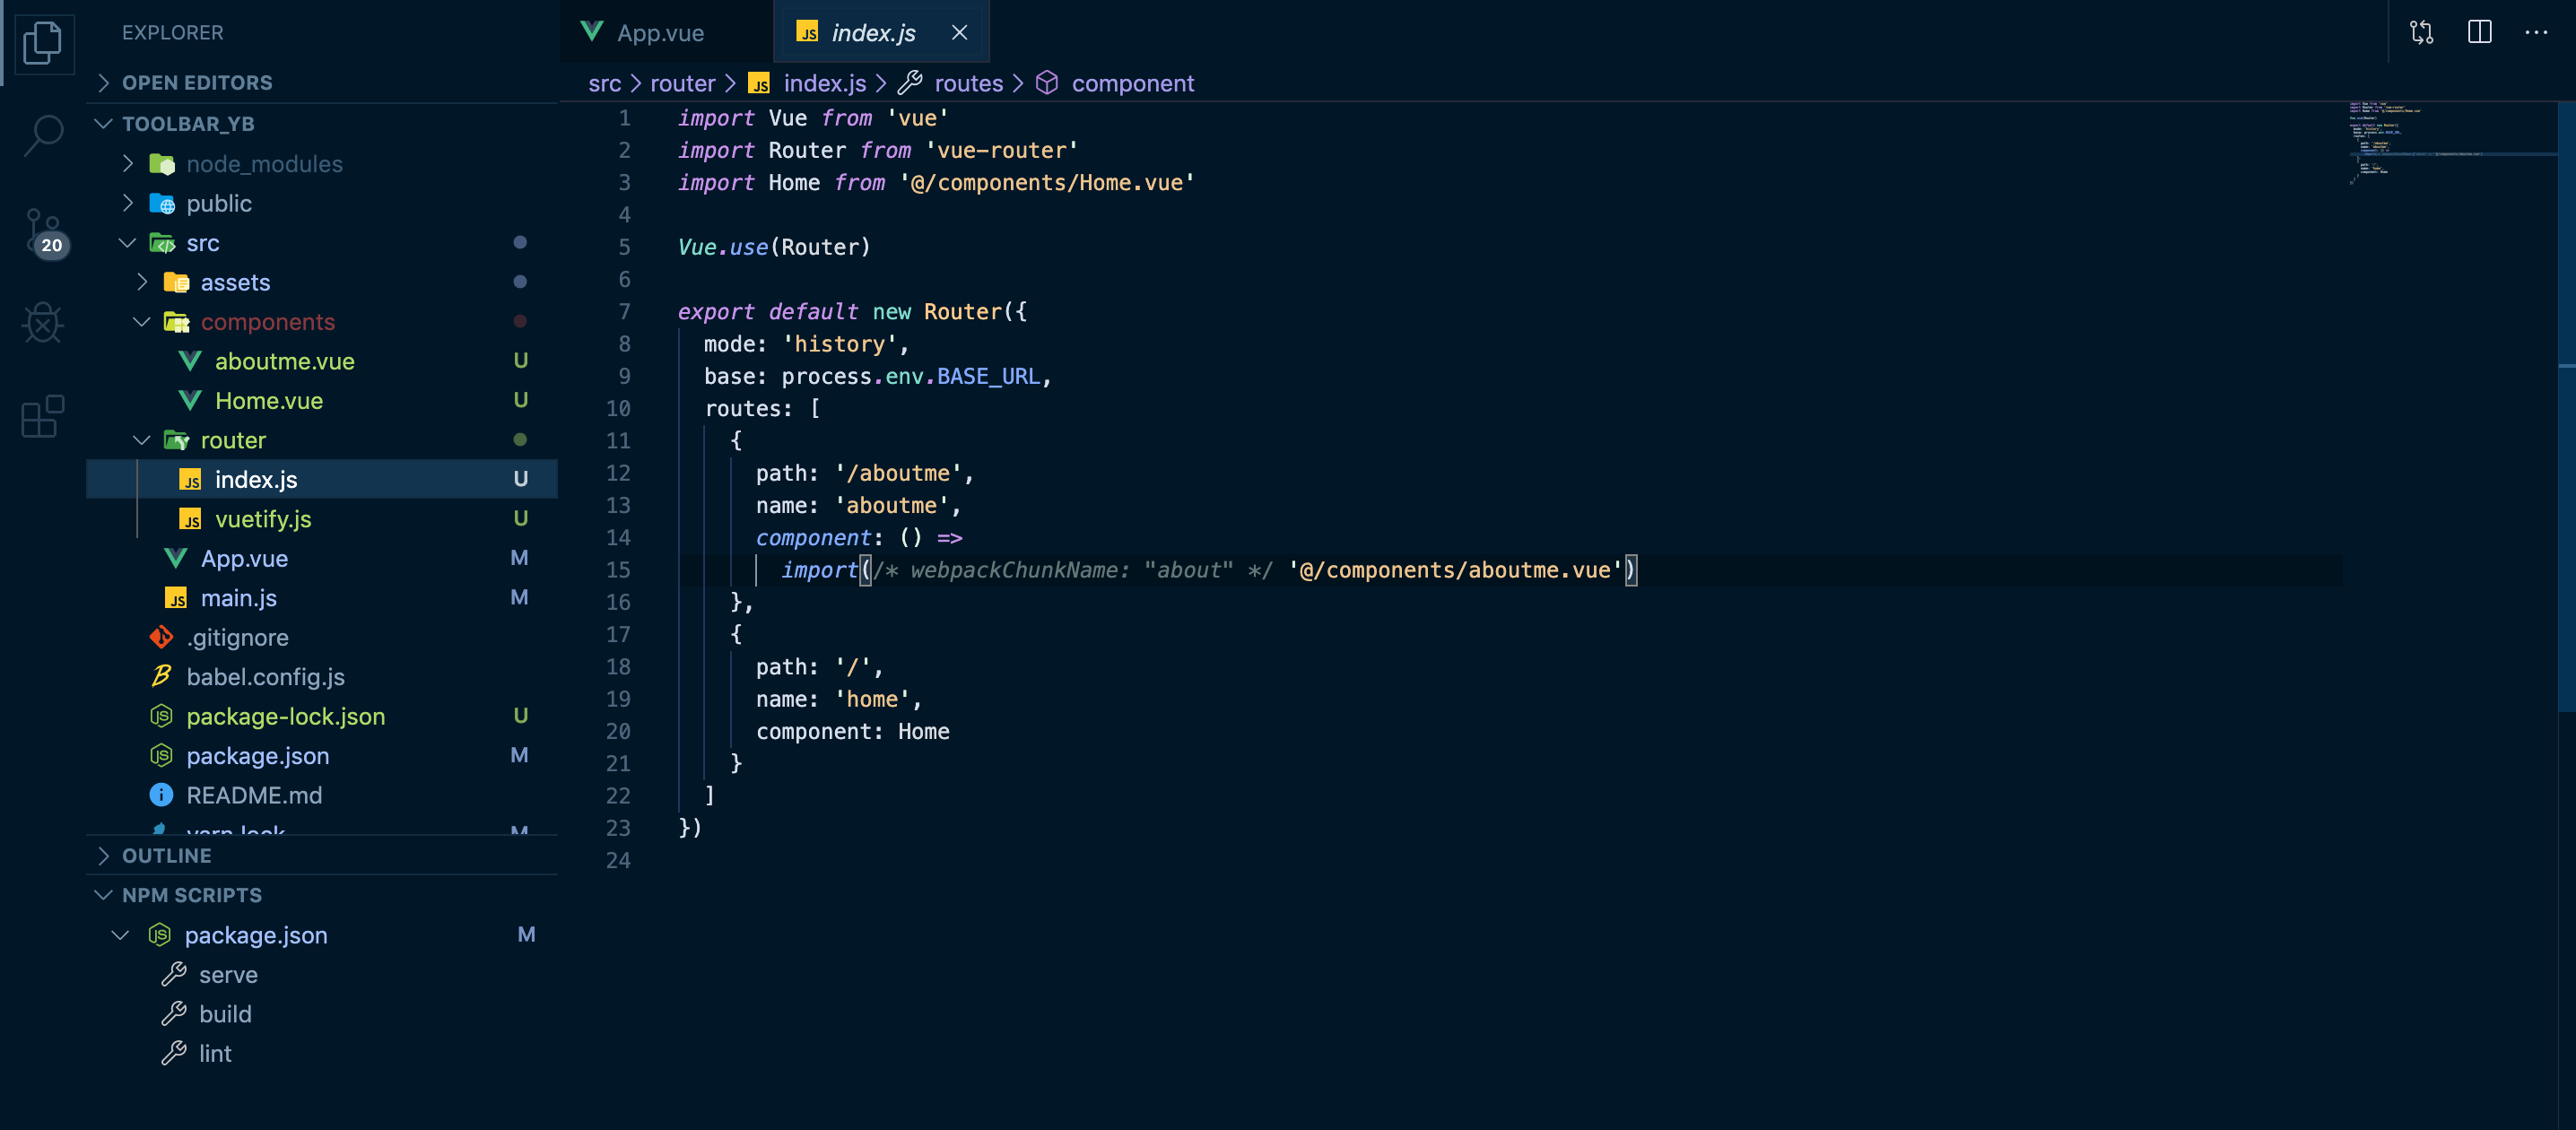Open the Explorer view in activity bar
Image resolution: width=2576 pixels, height=1130 pixels.
(42, 42)
